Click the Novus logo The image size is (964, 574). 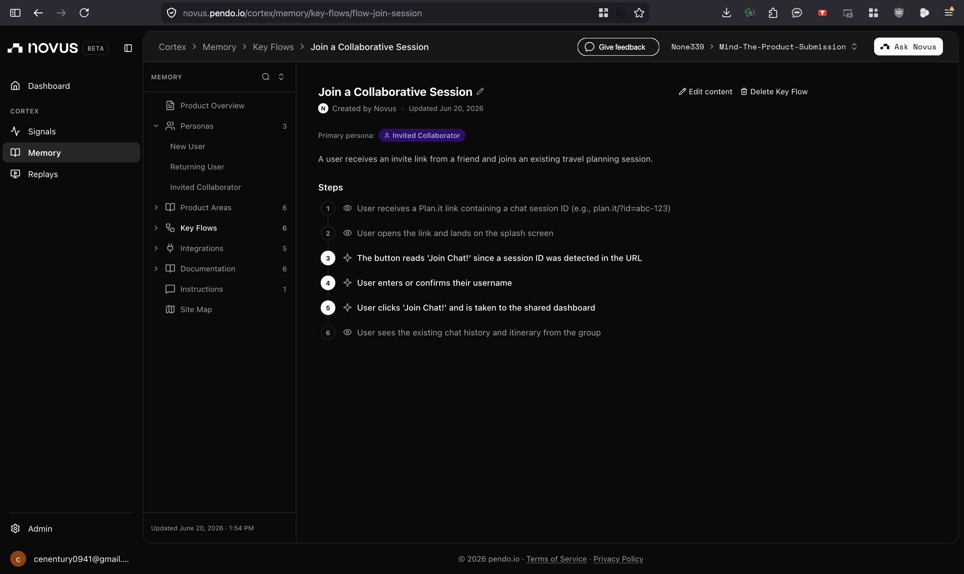coord(43,48)
